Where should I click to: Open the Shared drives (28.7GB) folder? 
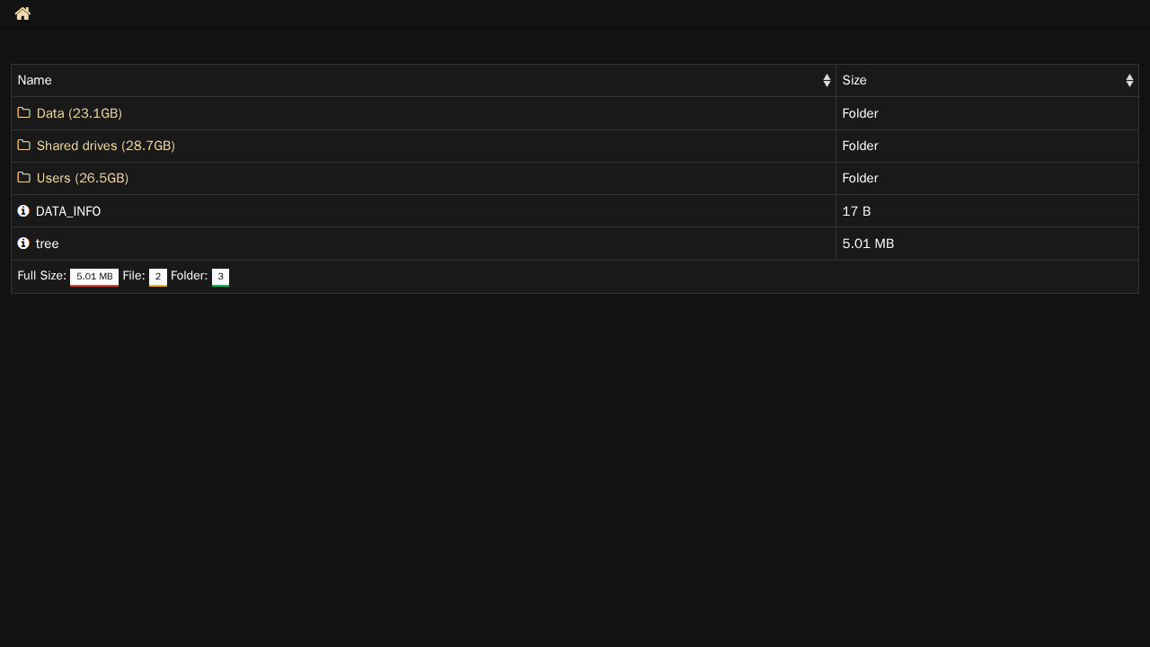[x=105, y=146]
